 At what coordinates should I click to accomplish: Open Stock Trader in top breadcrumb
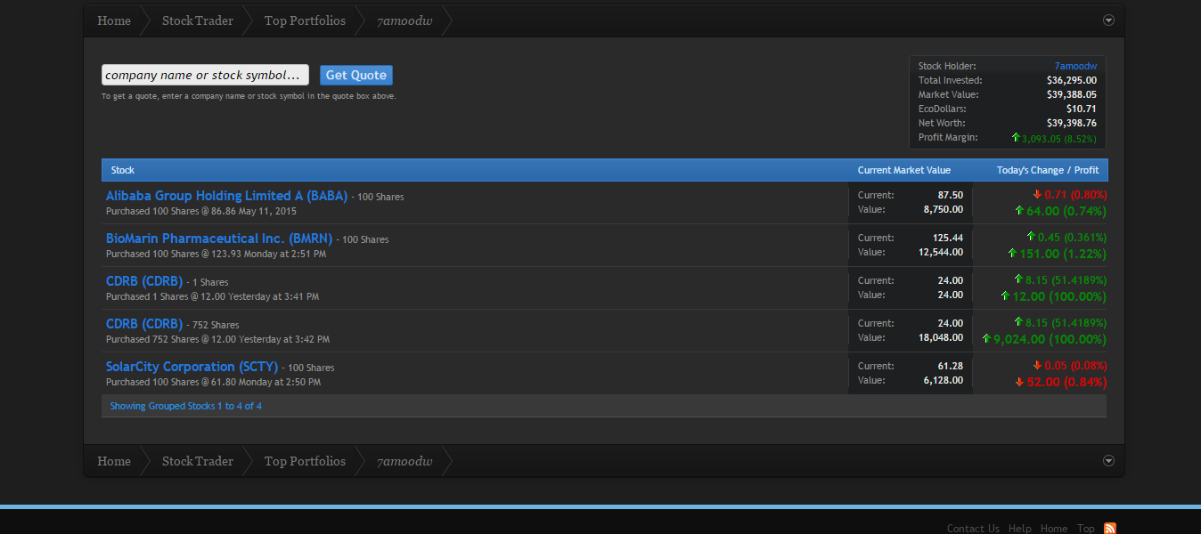[198, 20]
